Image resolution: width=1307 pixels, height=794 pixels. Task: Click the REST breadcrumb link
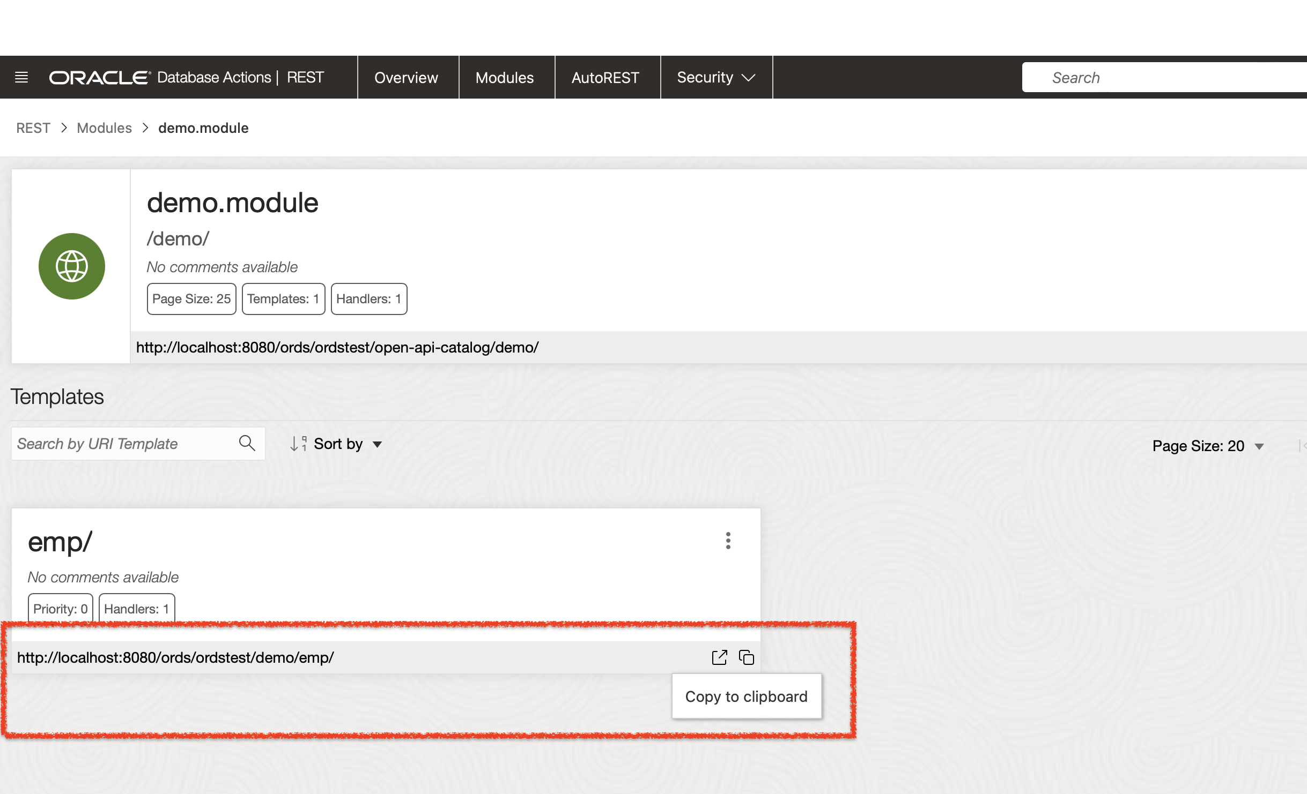[33, 128]
